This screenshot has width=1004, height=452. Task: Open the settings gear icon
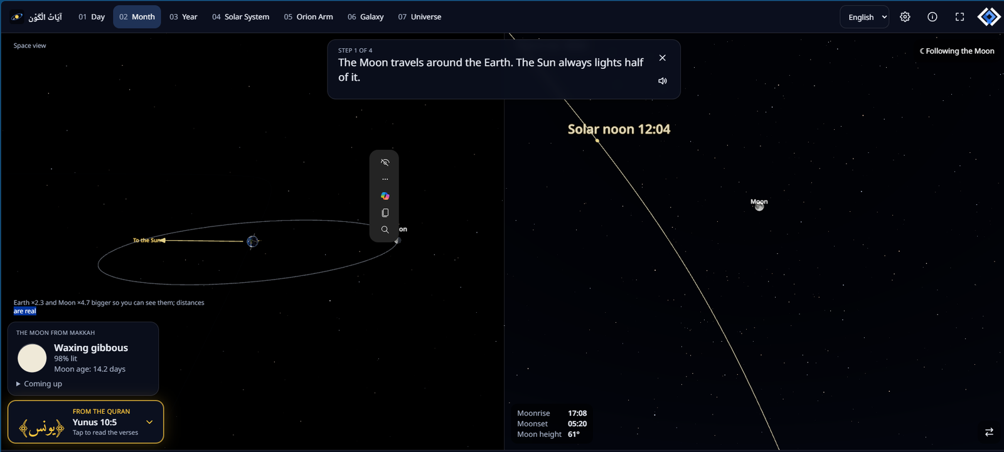point(905,17)
